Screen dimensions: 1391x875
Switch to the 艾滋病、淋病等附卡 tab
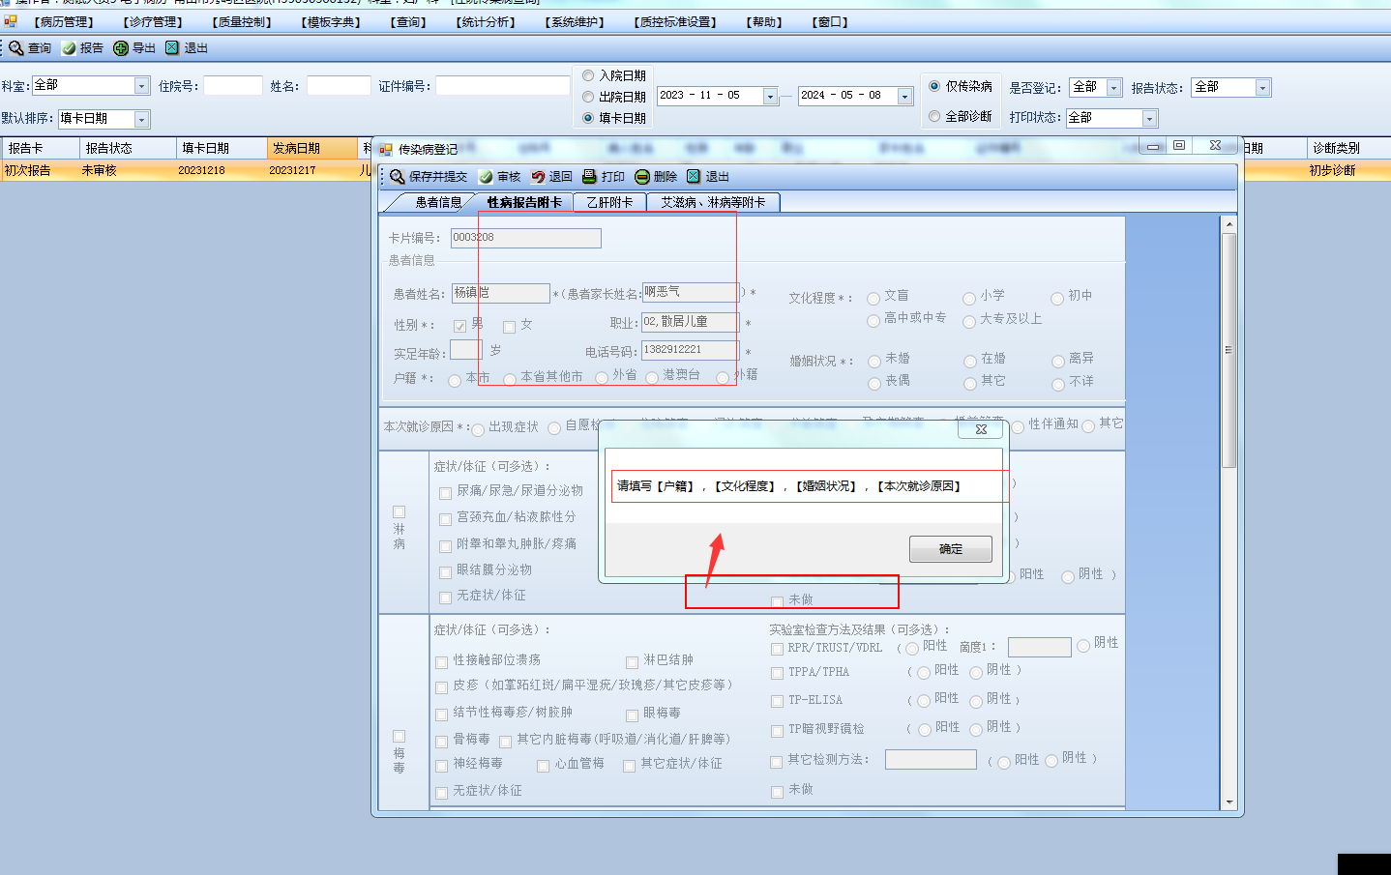(713, 202)
